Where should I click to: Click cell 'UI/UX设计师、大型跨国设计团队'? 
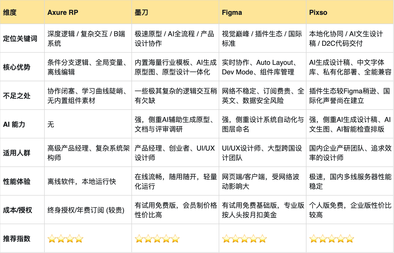point(263,153)
